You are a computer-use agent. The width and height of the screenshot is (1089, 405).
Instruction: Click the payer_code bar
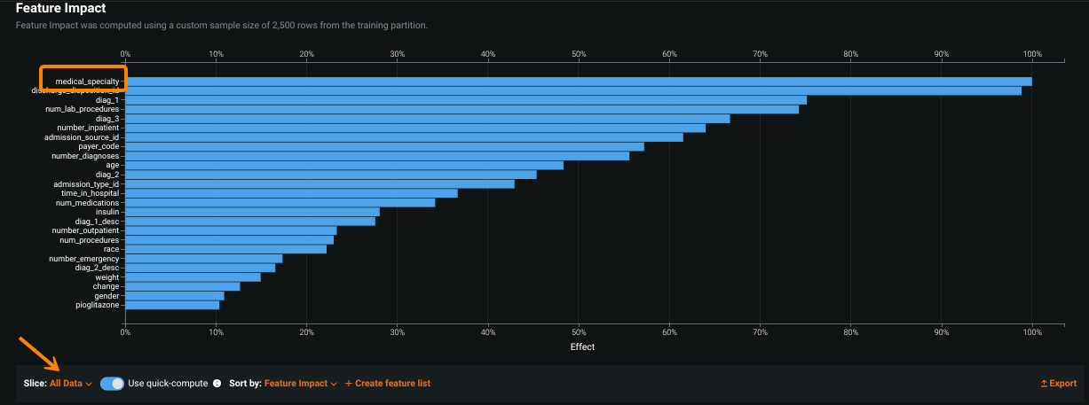click(382, 147)
